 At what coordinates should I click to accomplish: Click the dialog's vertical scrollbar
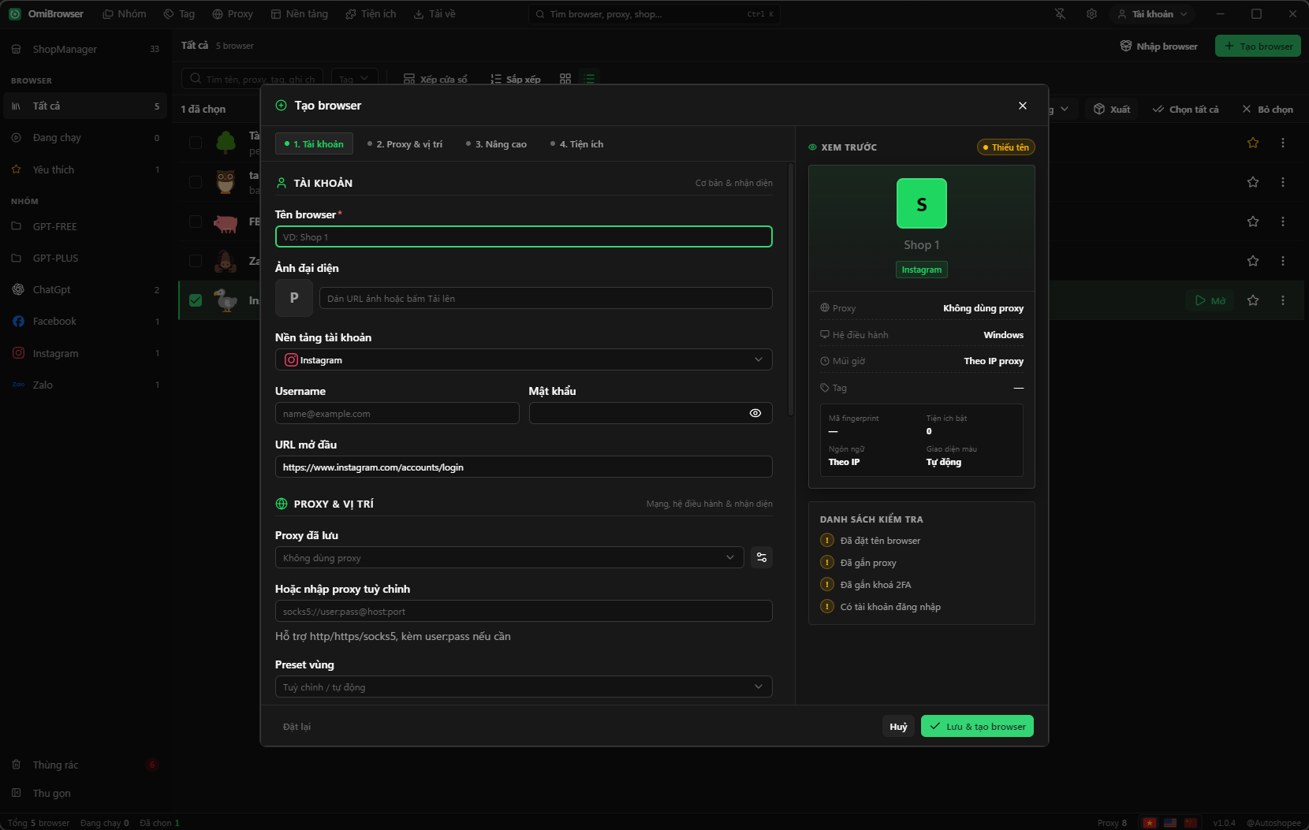pyautogui.click(x=791, y=289)
